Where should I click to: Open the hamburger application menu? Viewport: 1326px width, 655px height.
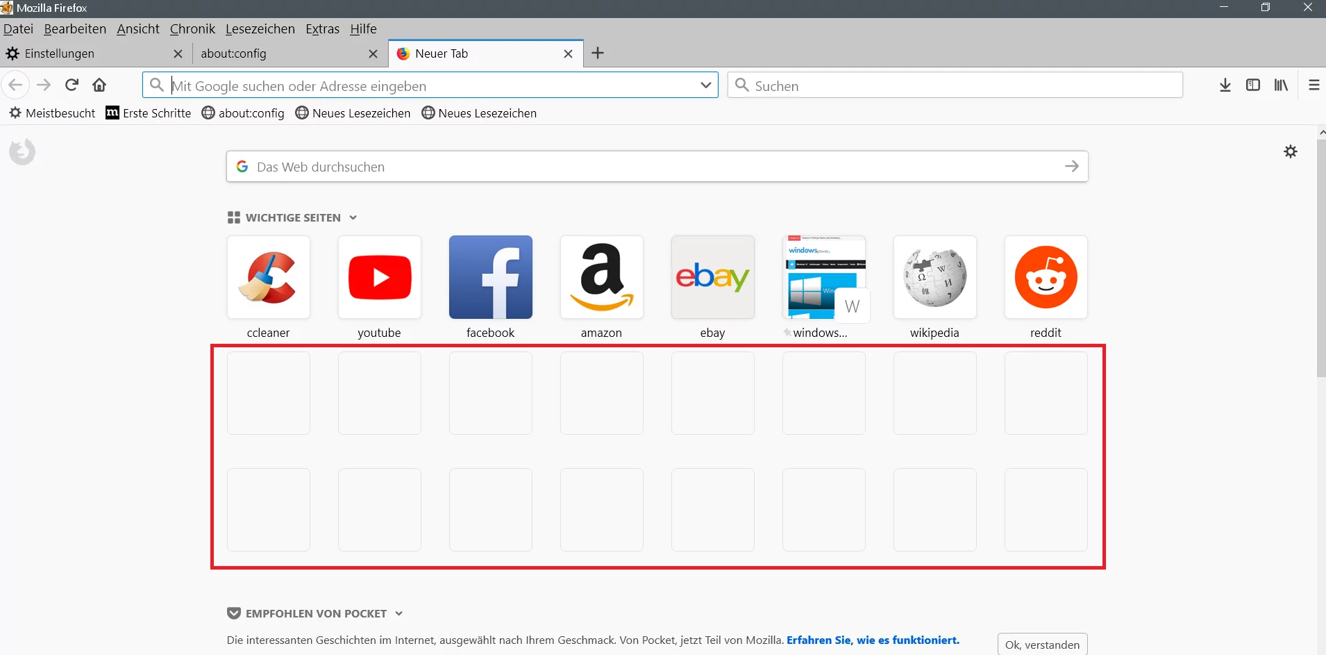point(1314,85)
